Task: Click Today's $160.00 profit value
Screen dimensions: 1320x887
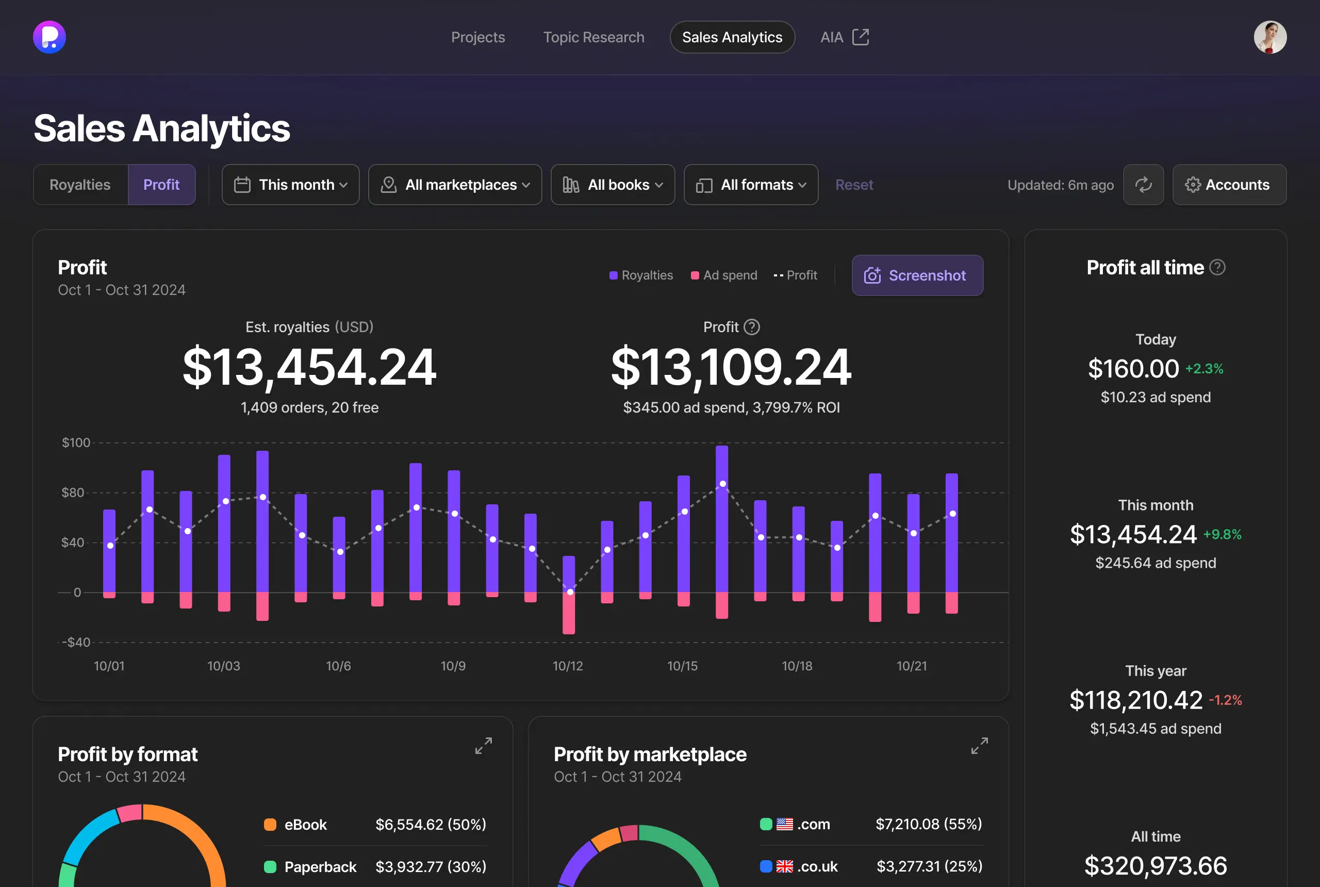Action: pos(1133,368)
